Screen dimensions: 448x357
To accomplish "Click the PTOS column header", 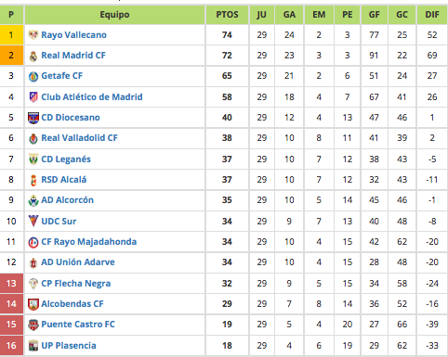I will click(227, 15).
